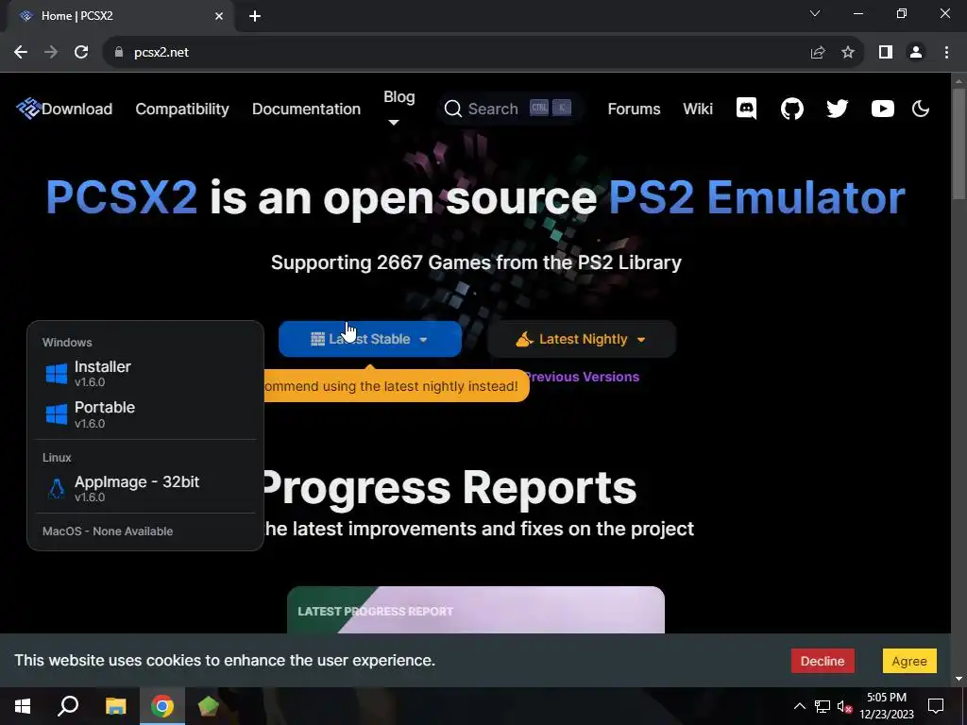Open the Previous Versions link
This screenshot has width=967, height=725.
pos(582,377)
